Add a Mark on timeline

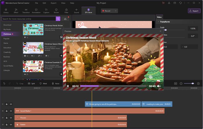tap(43, 83)
